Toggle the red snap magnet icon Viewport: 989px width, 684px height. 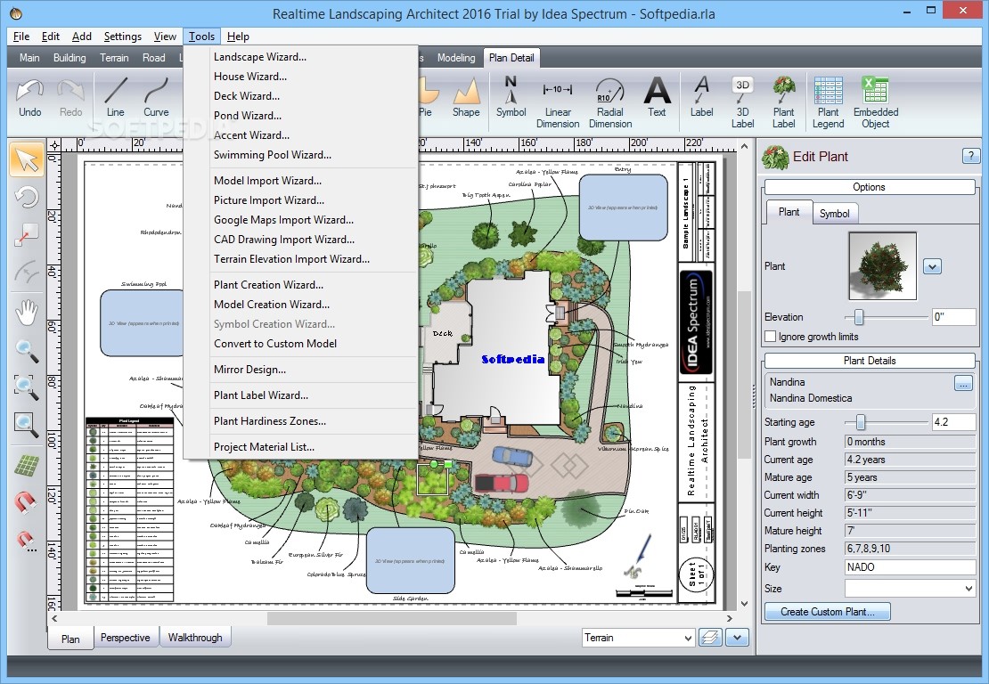coord(27,502)
